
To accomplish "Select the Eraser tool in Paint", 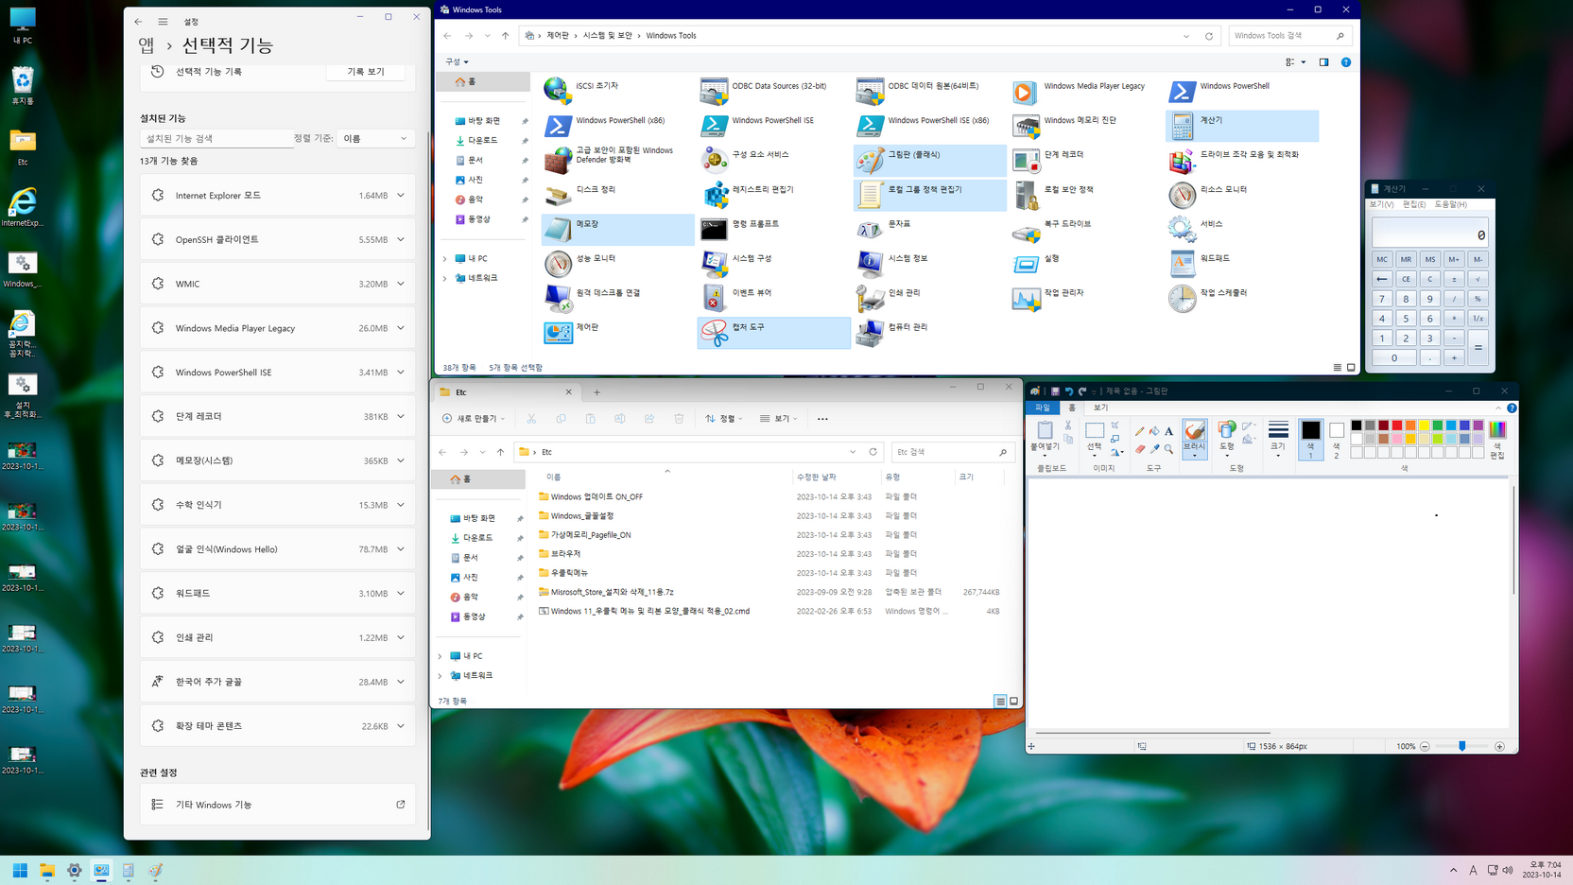I will [x=1139, y=449].
